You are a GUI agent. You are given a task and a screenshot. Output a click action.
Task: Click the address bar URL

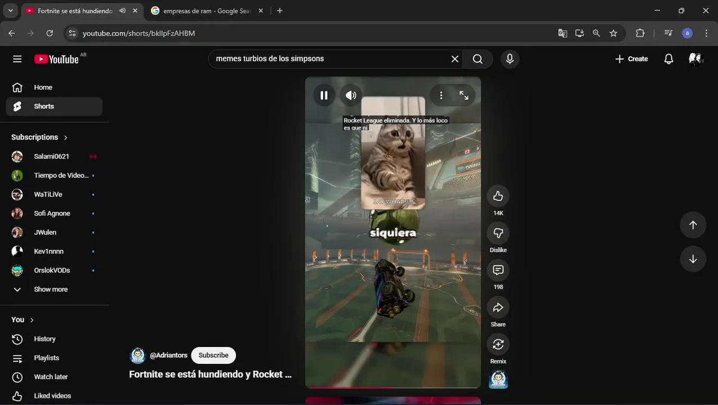139,33
